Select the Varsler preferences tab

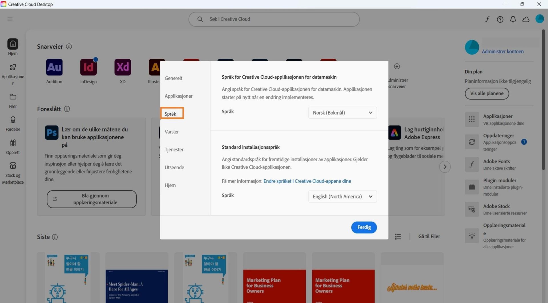(172, 132)
